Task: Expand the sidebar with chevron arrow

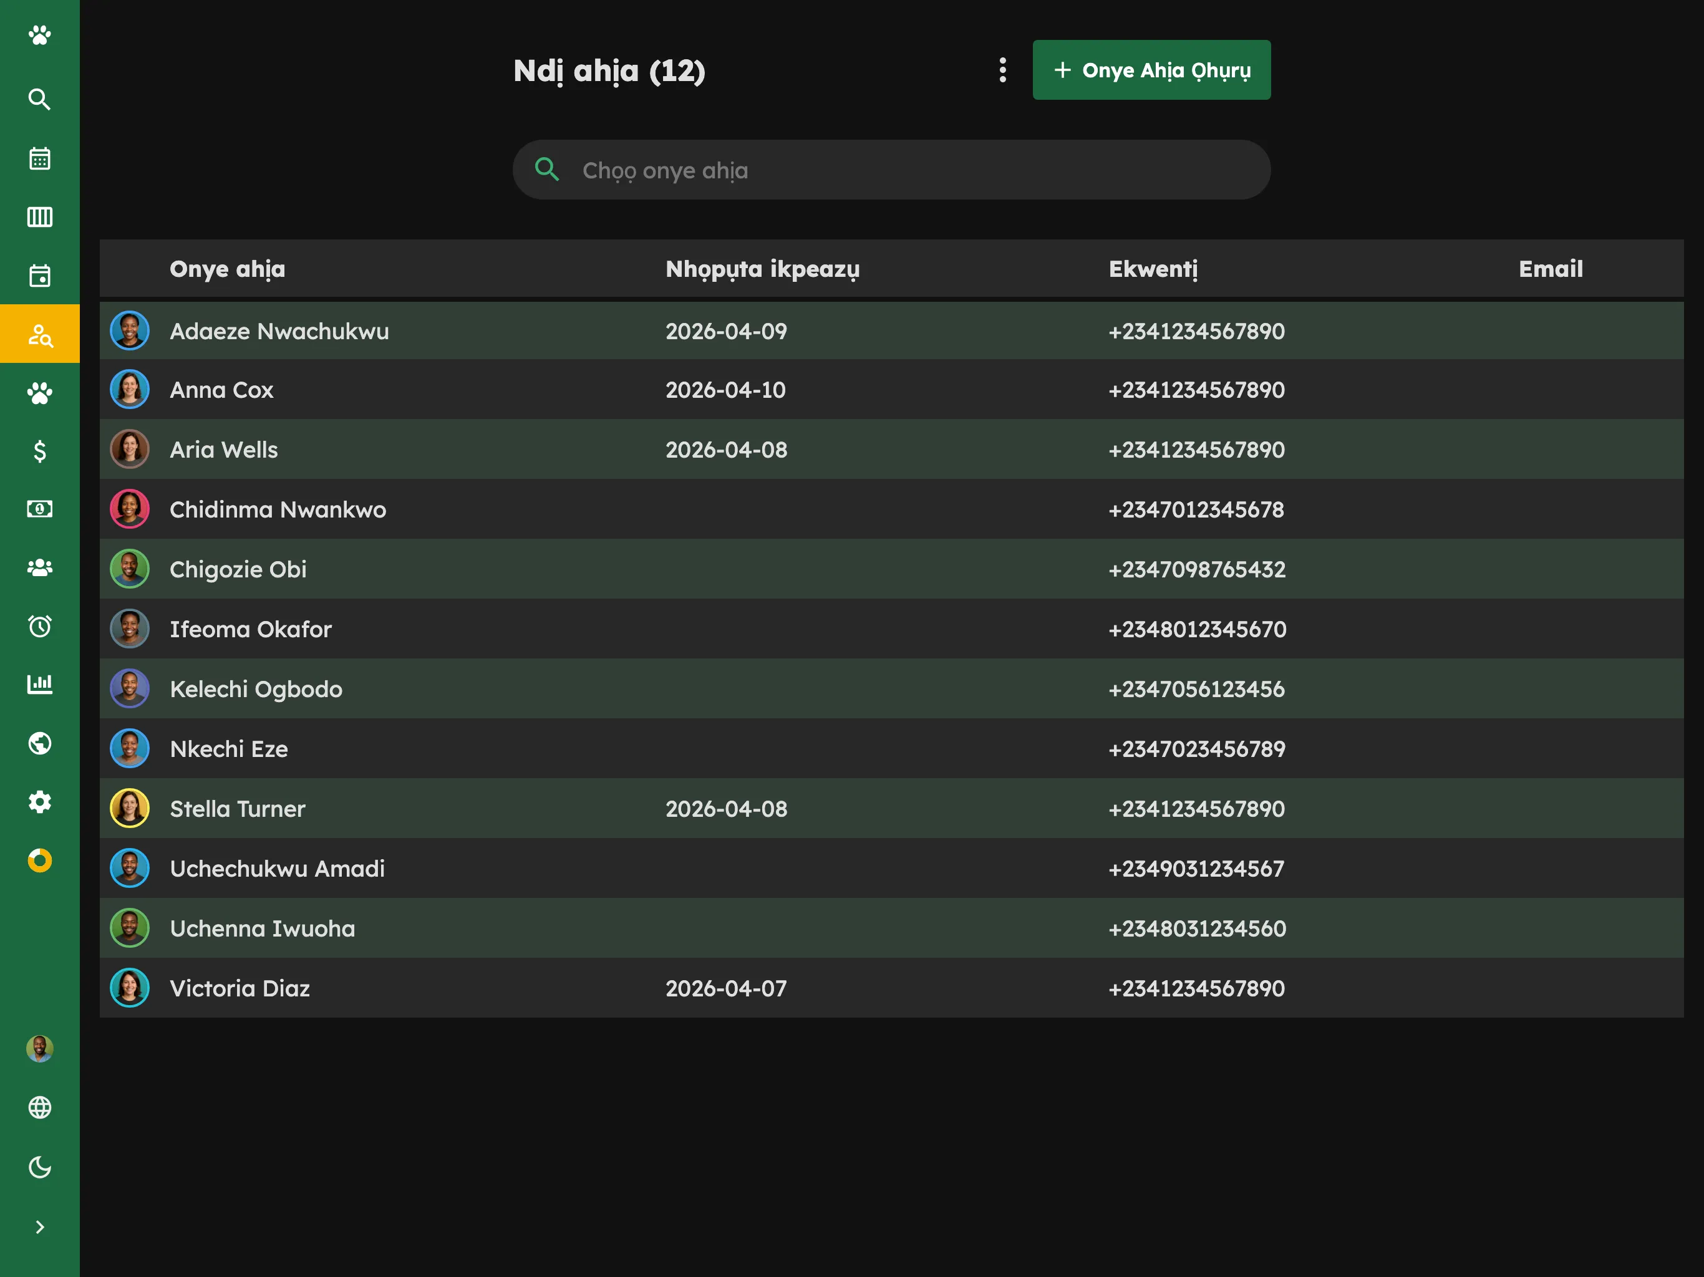Action: point(39,1227)
